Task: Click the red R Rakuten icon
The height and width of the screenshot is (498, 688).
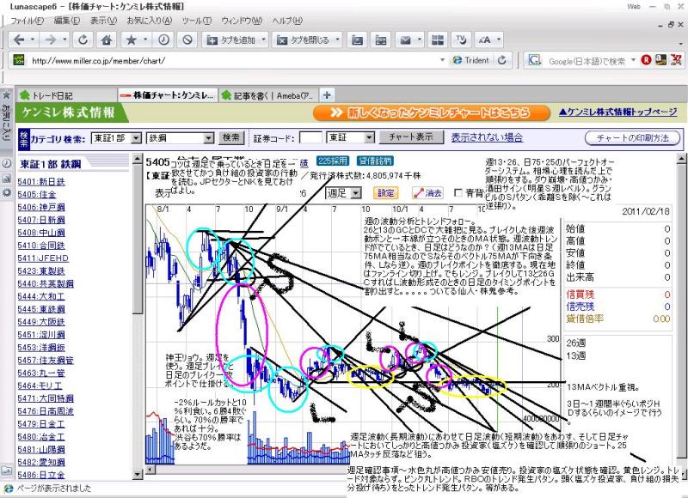Action: 646,60
